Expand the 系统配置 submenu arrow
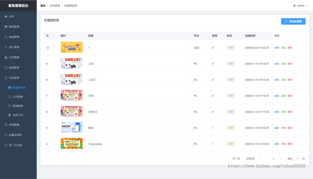This screenshot has height=179, width=313. (32, 125)
